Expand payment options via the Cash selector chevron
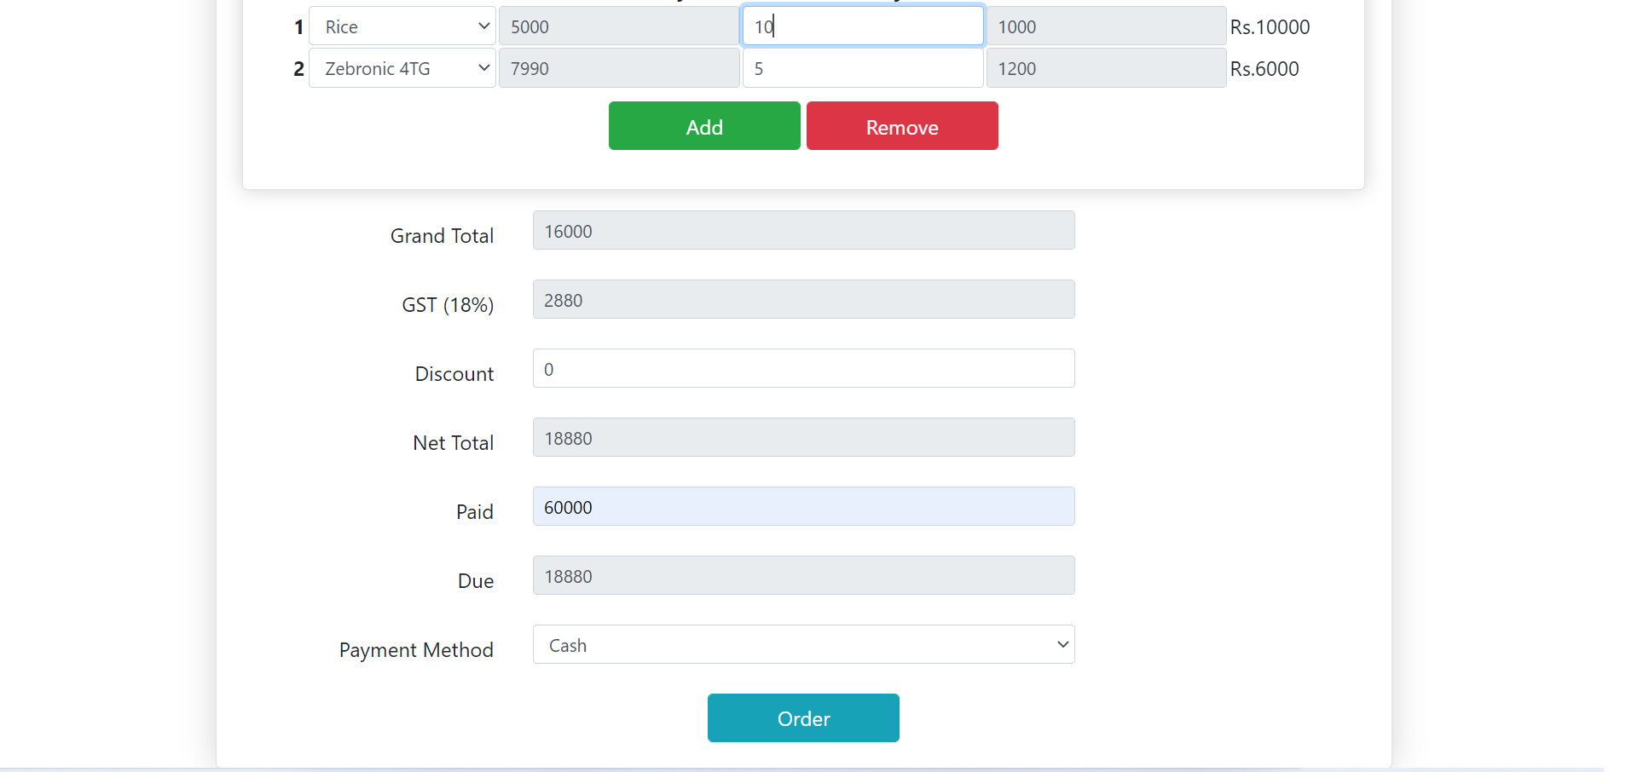This screenshot has width=1632, height=772. tap(1062, 645)
